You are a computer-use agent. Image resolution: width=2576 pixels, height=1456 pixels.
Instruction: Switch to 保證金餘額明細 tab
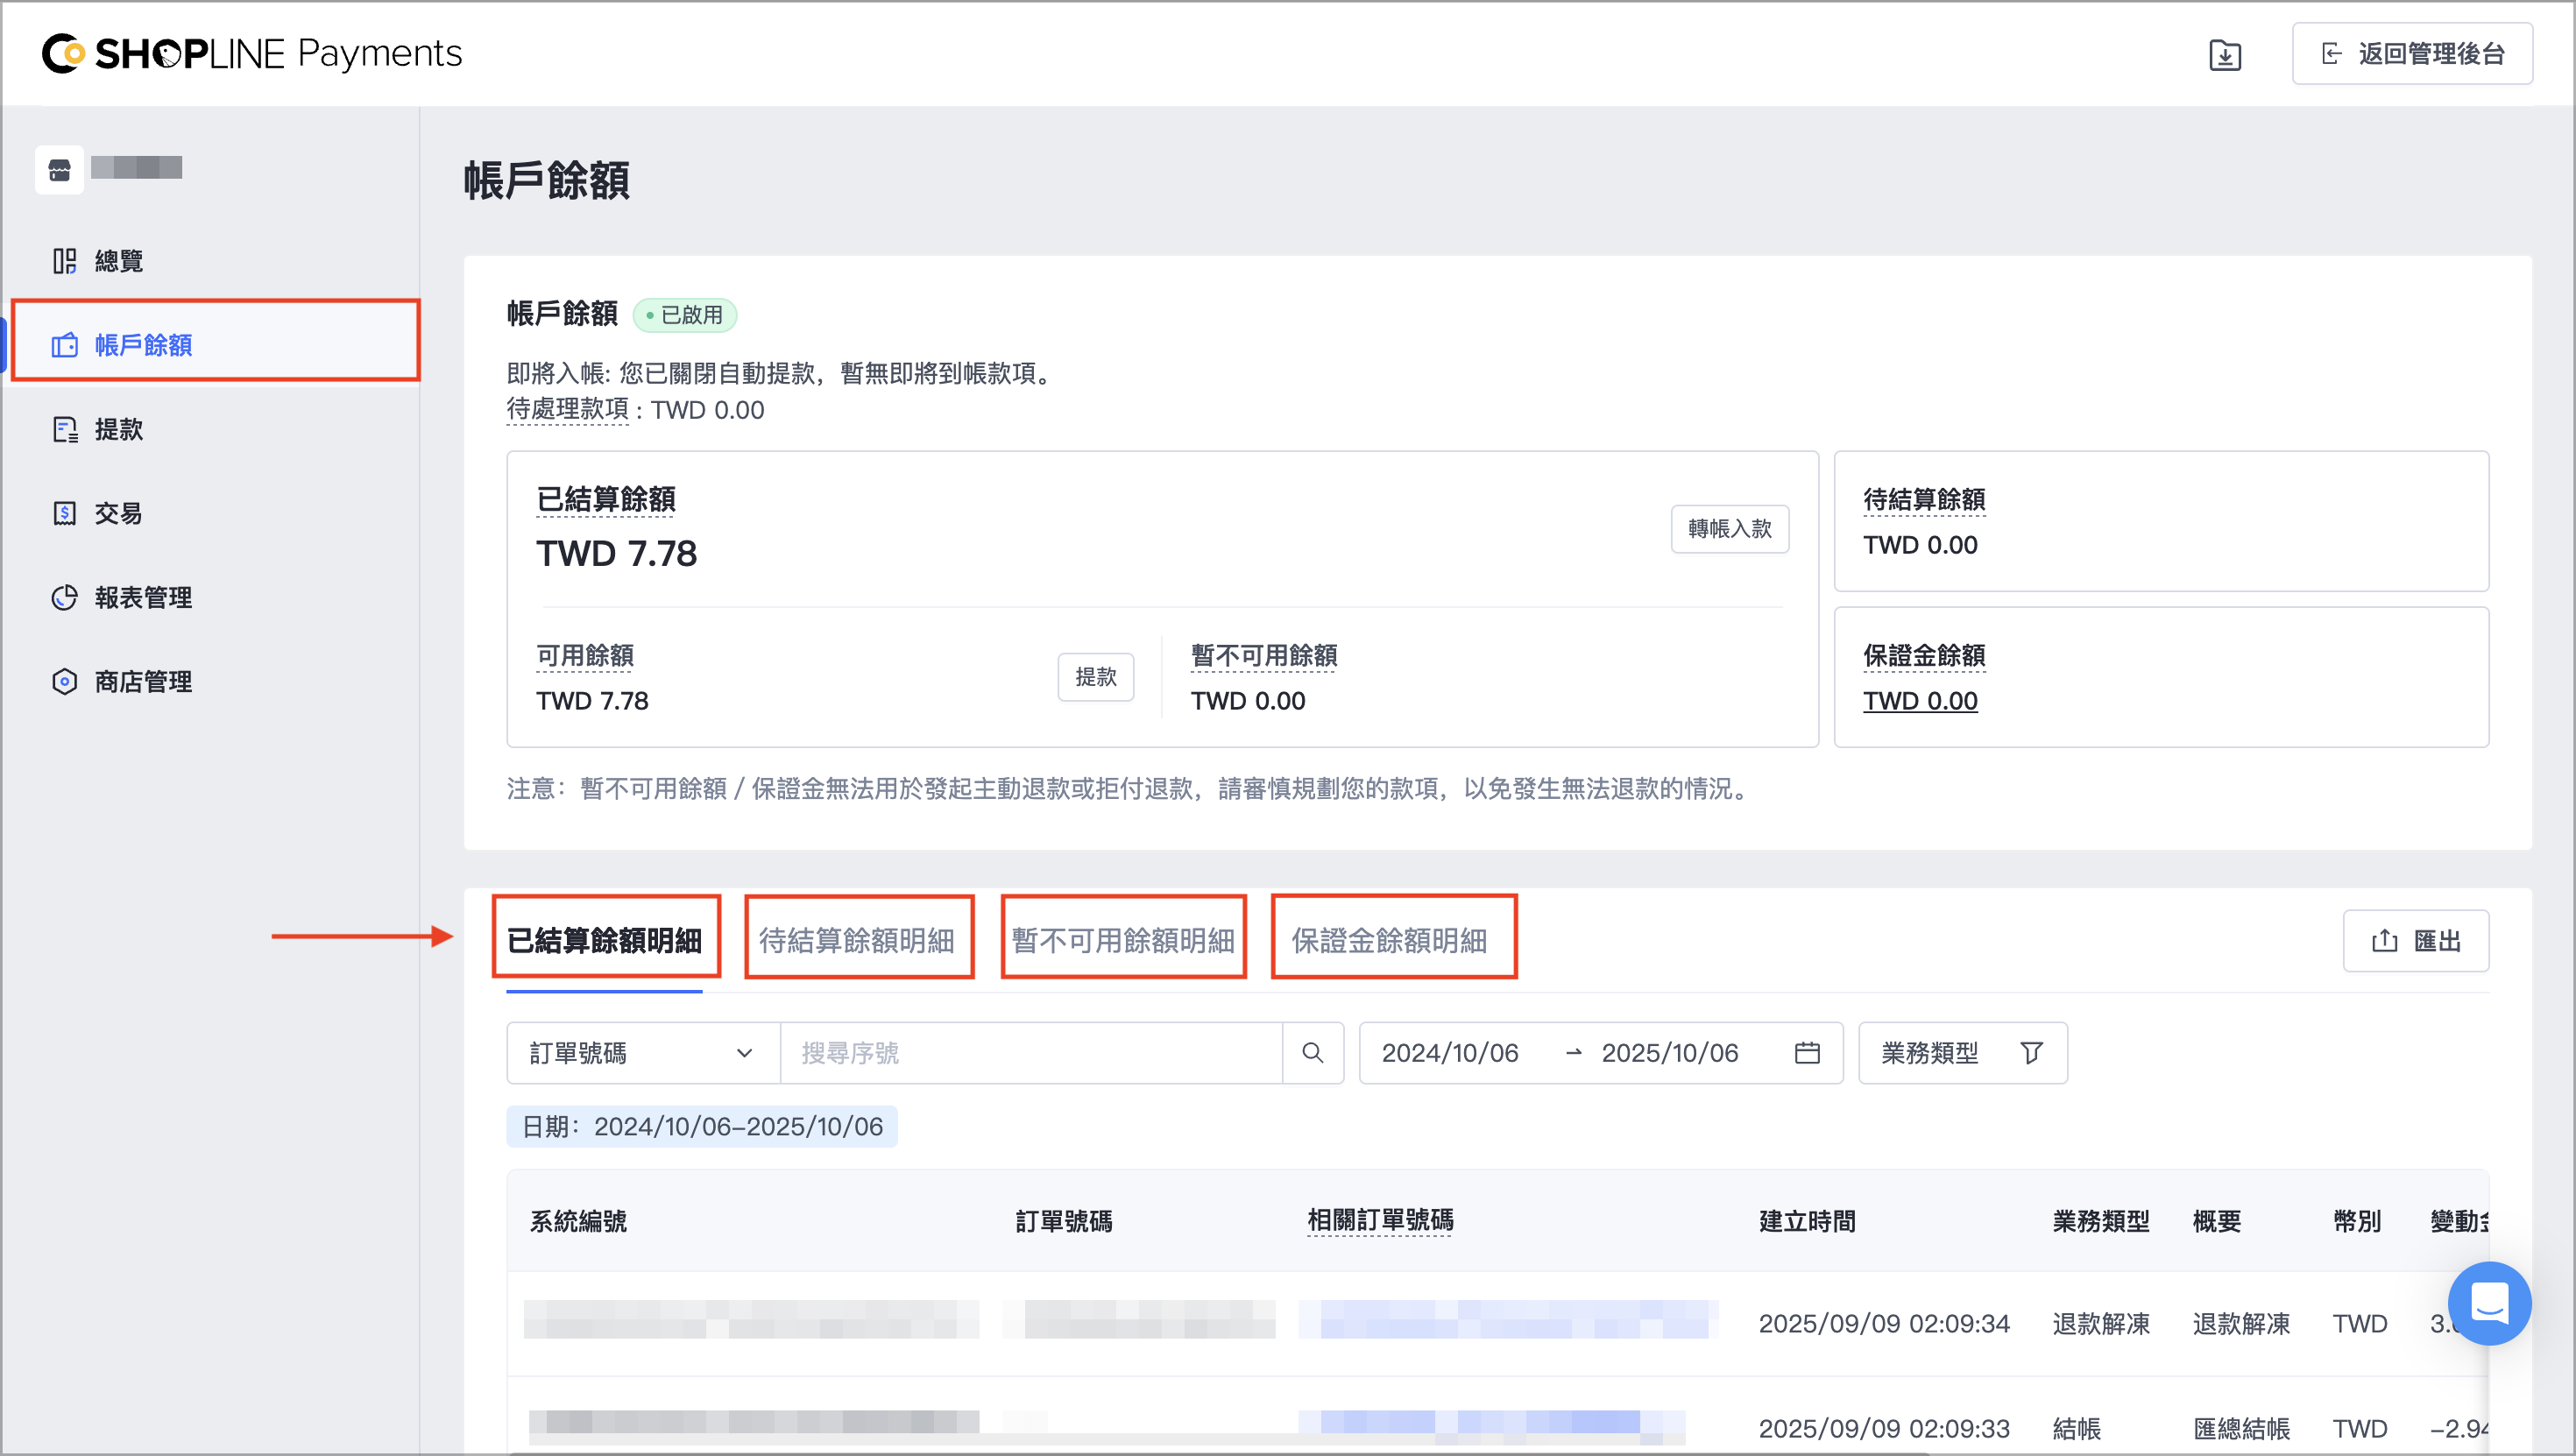1389,940
